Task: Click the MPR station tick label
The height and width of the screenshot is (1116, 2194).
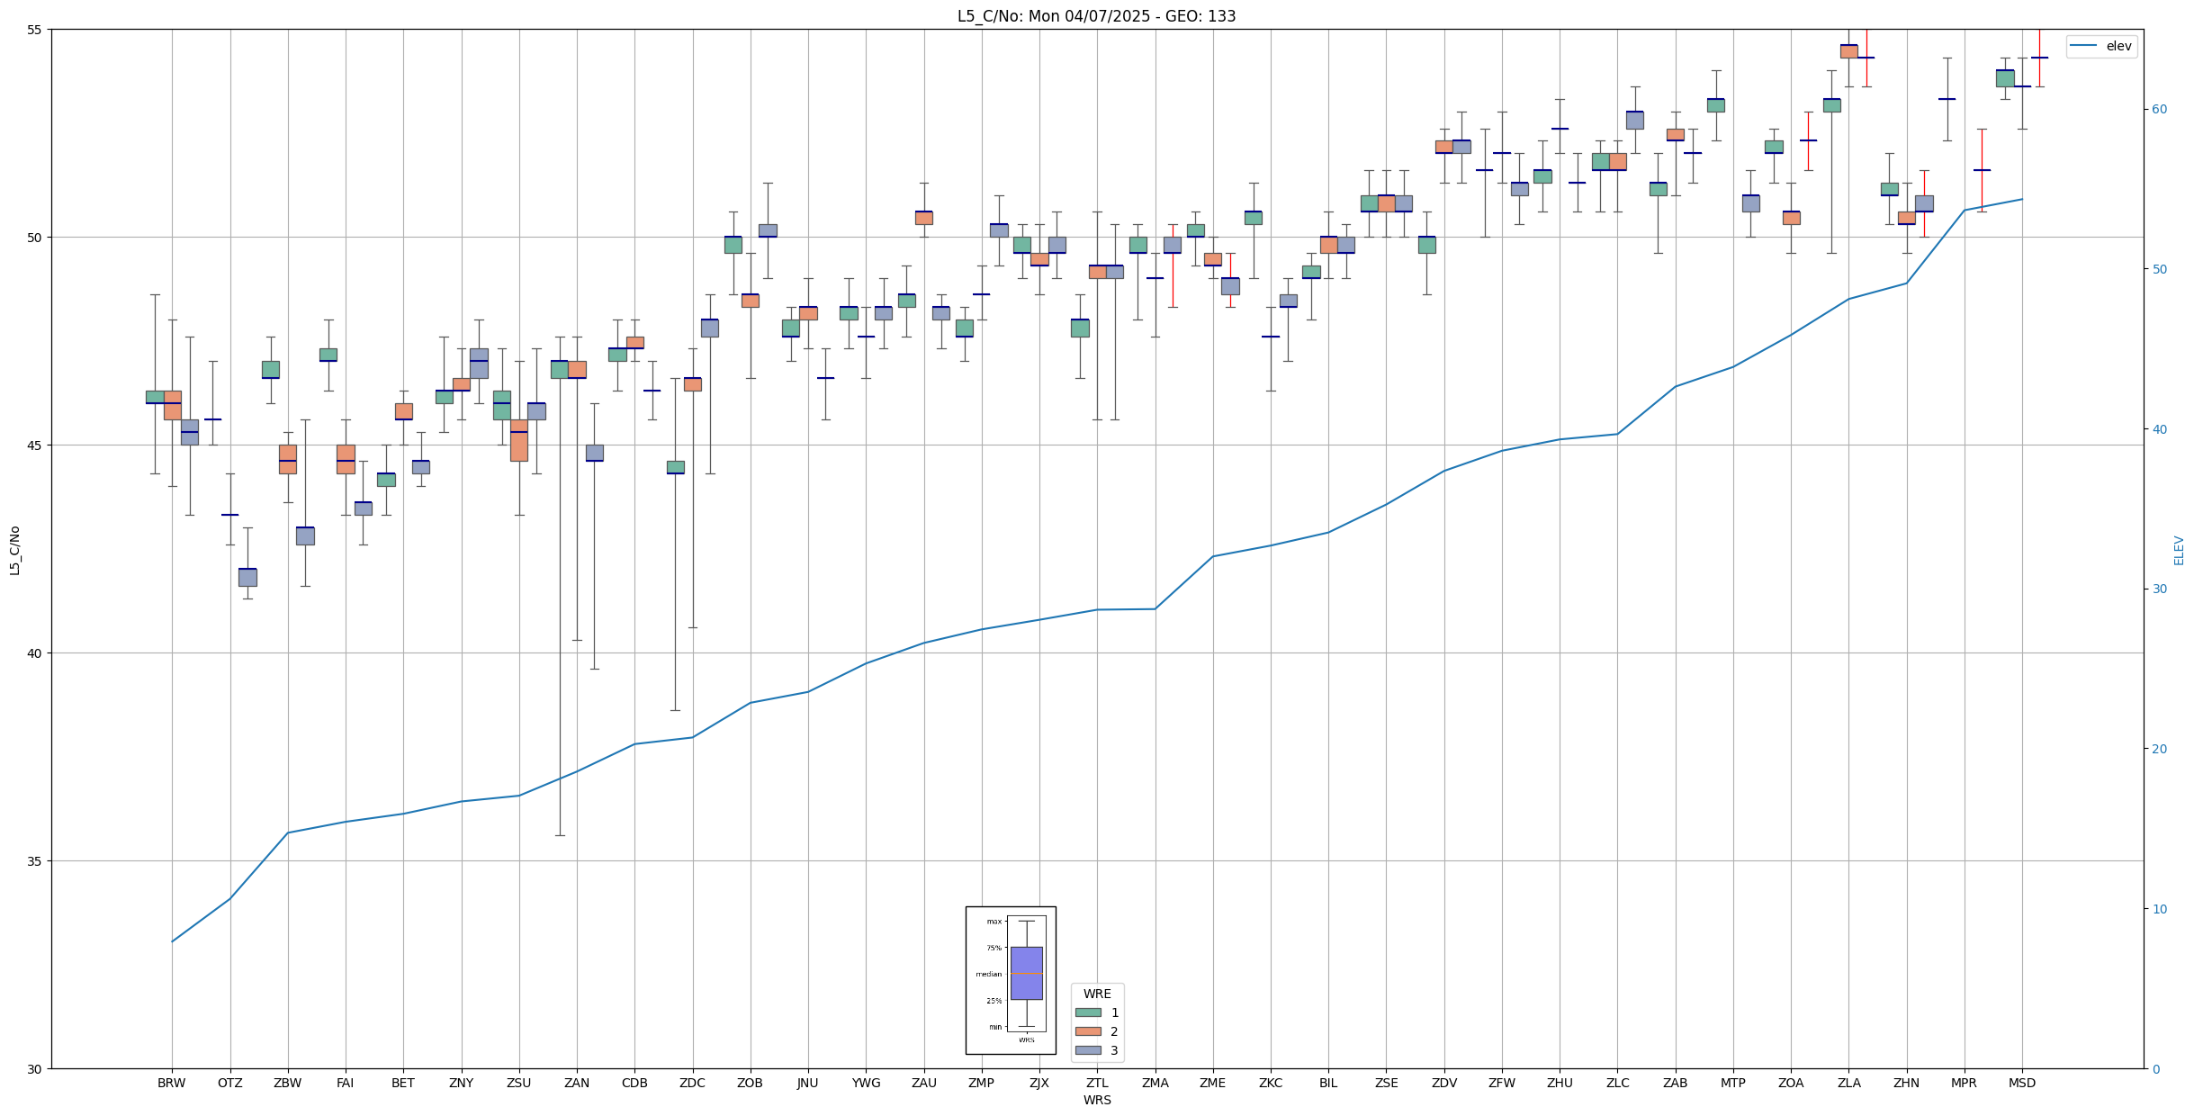Action: point(1964,1083)
